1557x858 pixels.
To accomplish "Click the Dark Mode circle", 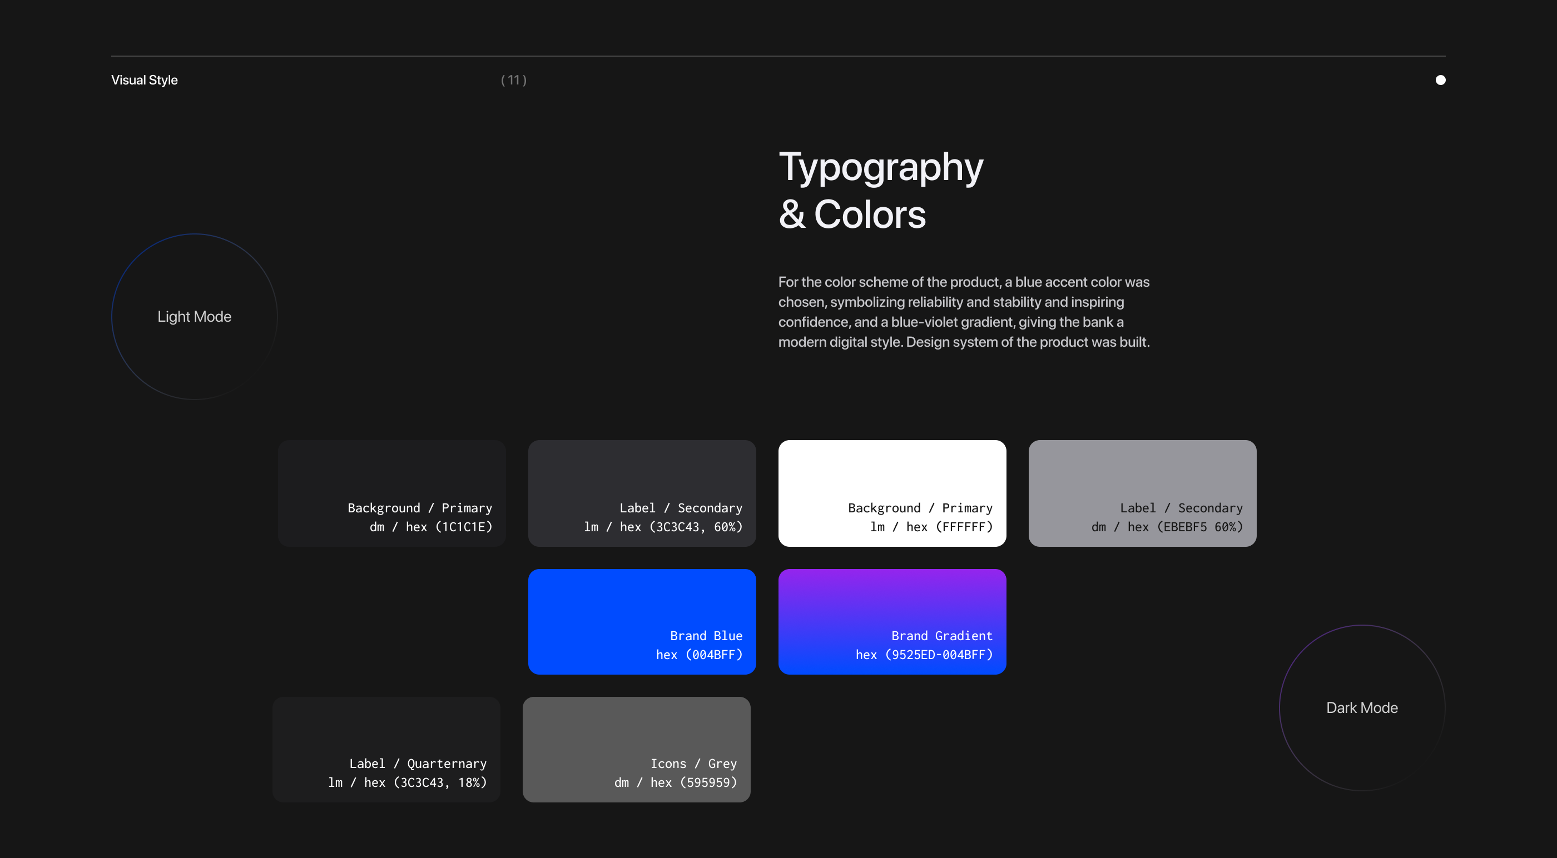I will [x=1361, y=707].
